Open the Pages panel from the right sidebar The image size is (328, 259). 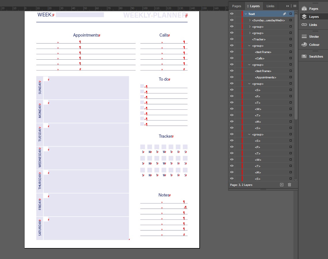click(313, 8)
